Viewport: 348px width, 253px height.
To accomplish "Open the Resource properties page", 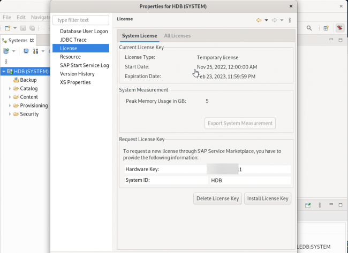I will 70,57.
